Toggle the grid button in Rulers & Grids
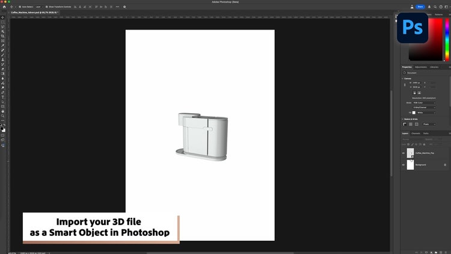Viewport: 451px width, 254px height. click(411, 124)
